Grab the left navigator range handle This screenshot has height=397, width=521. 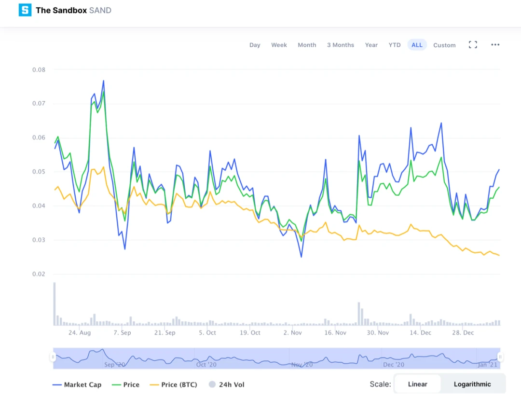pyautogui.click(x=53, y=357)
